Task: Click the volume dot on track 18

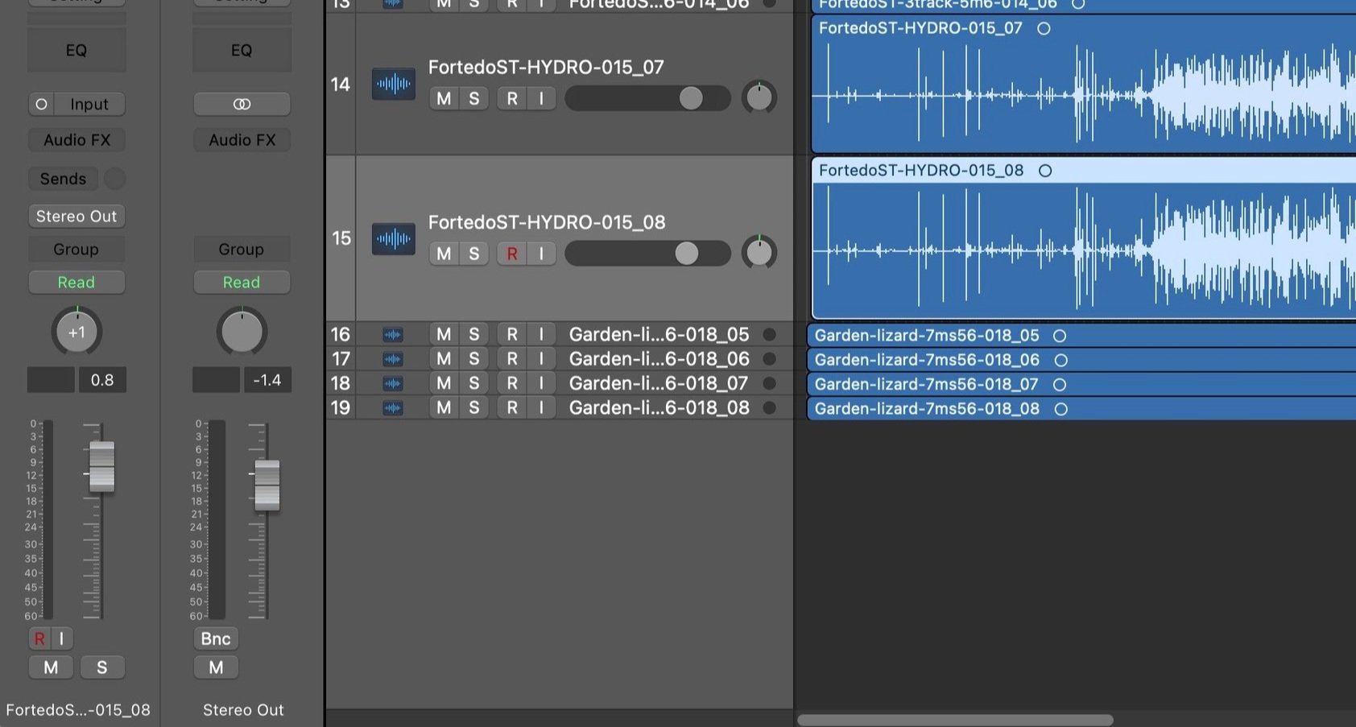Action: (x=769, y=383)
